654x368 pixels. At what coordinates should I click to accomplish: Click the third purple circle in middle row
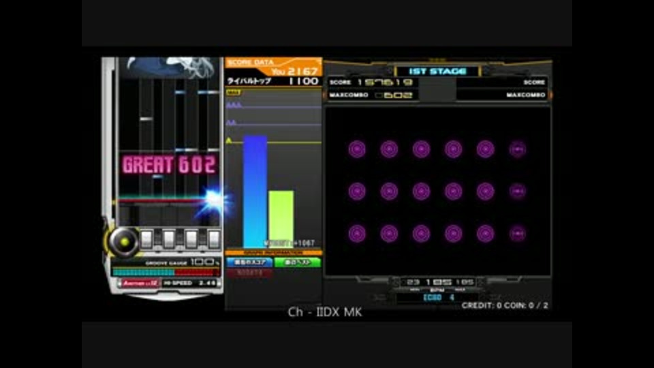click(x=421, y=191)
